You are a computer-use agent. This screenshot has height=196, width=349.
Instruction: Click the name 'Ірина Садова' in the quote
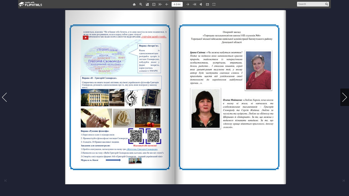(x=197, y=52)
